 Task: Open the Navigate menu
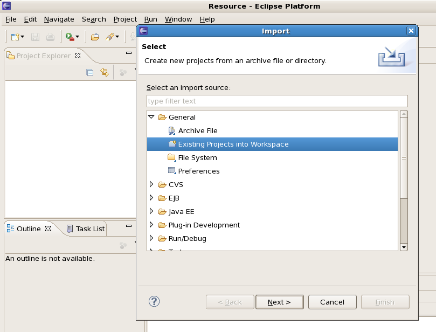[59, 19]
